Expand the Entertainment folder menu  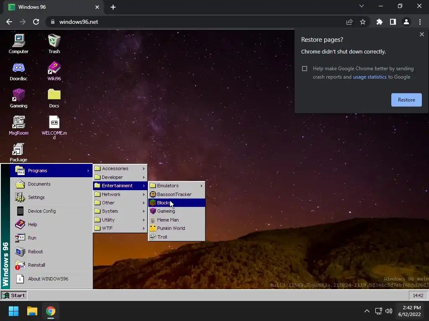(x=120, y=186)
